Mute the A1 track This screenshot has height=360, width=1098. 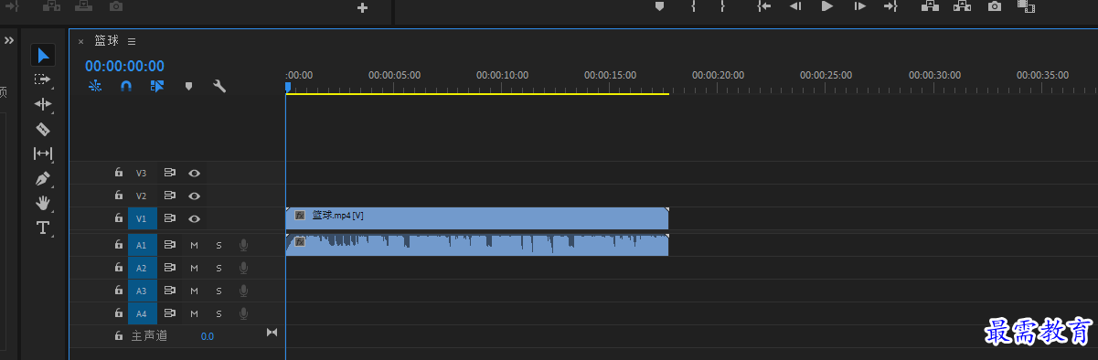pyautogui.click(x=194, y=245)
